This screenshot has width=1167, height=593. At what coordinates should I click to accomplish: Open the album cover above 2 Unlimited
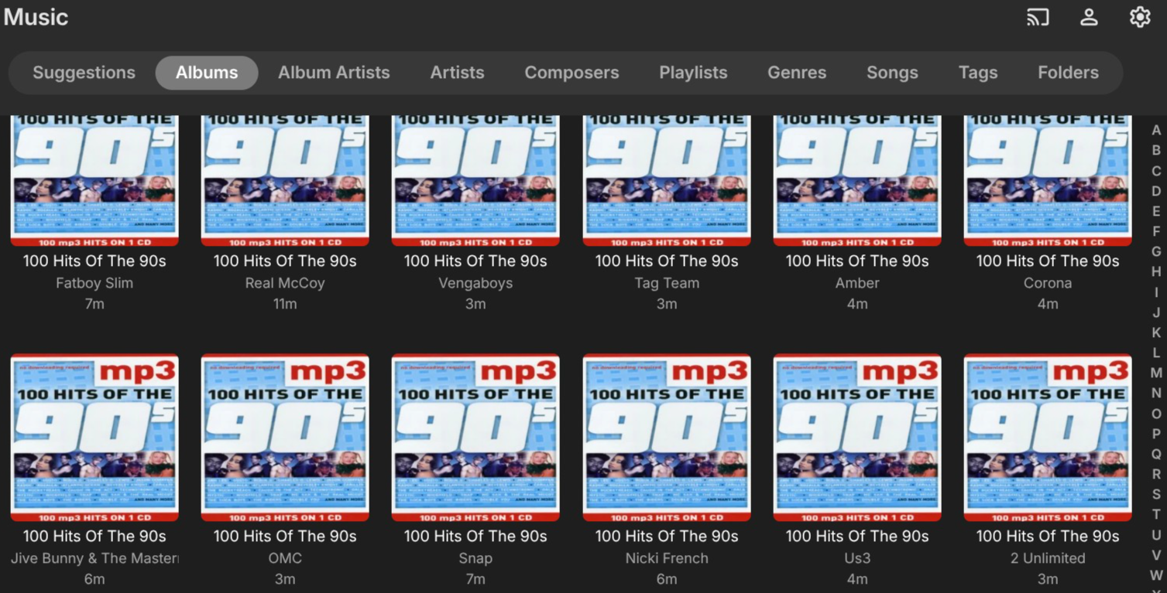(1048, 438)
